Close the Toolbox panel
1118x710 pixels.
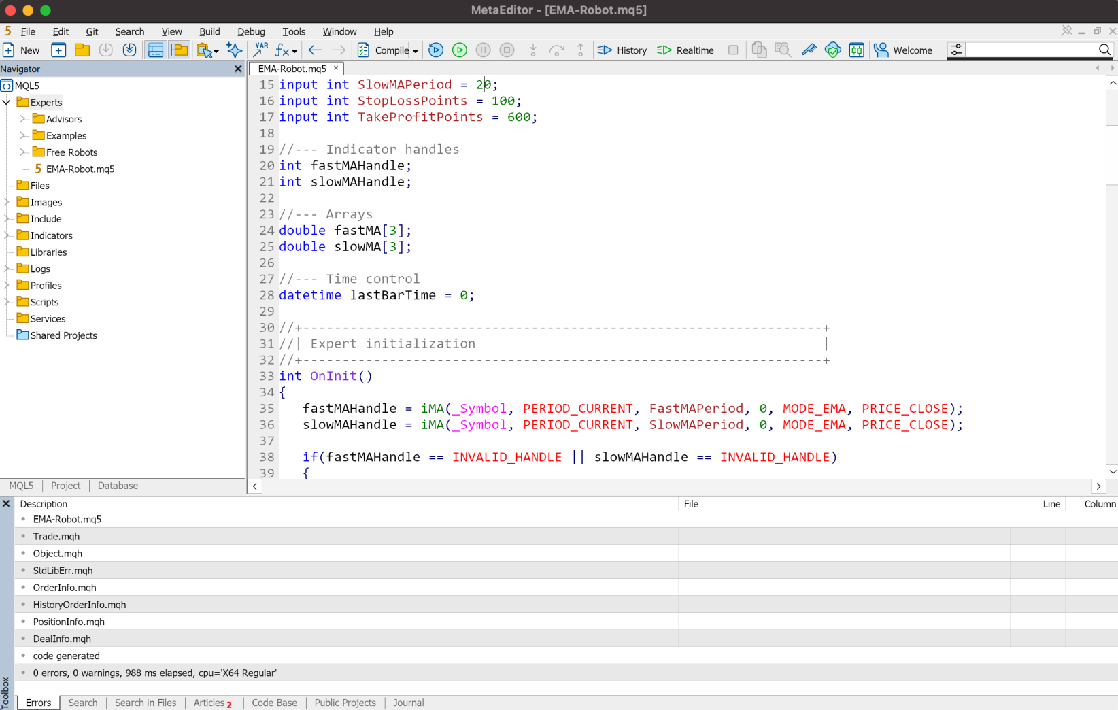(6, 504)
